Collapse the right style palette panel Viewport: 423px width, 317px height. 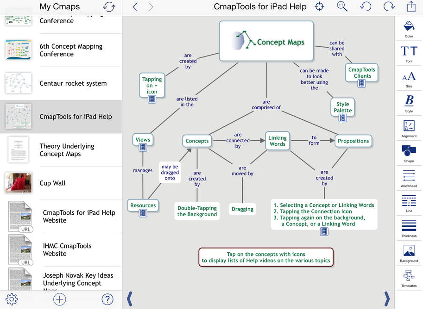[387, 299]
